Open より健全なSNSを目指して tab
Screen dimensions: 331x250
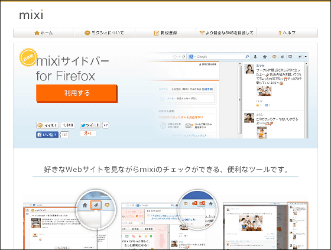226,33
